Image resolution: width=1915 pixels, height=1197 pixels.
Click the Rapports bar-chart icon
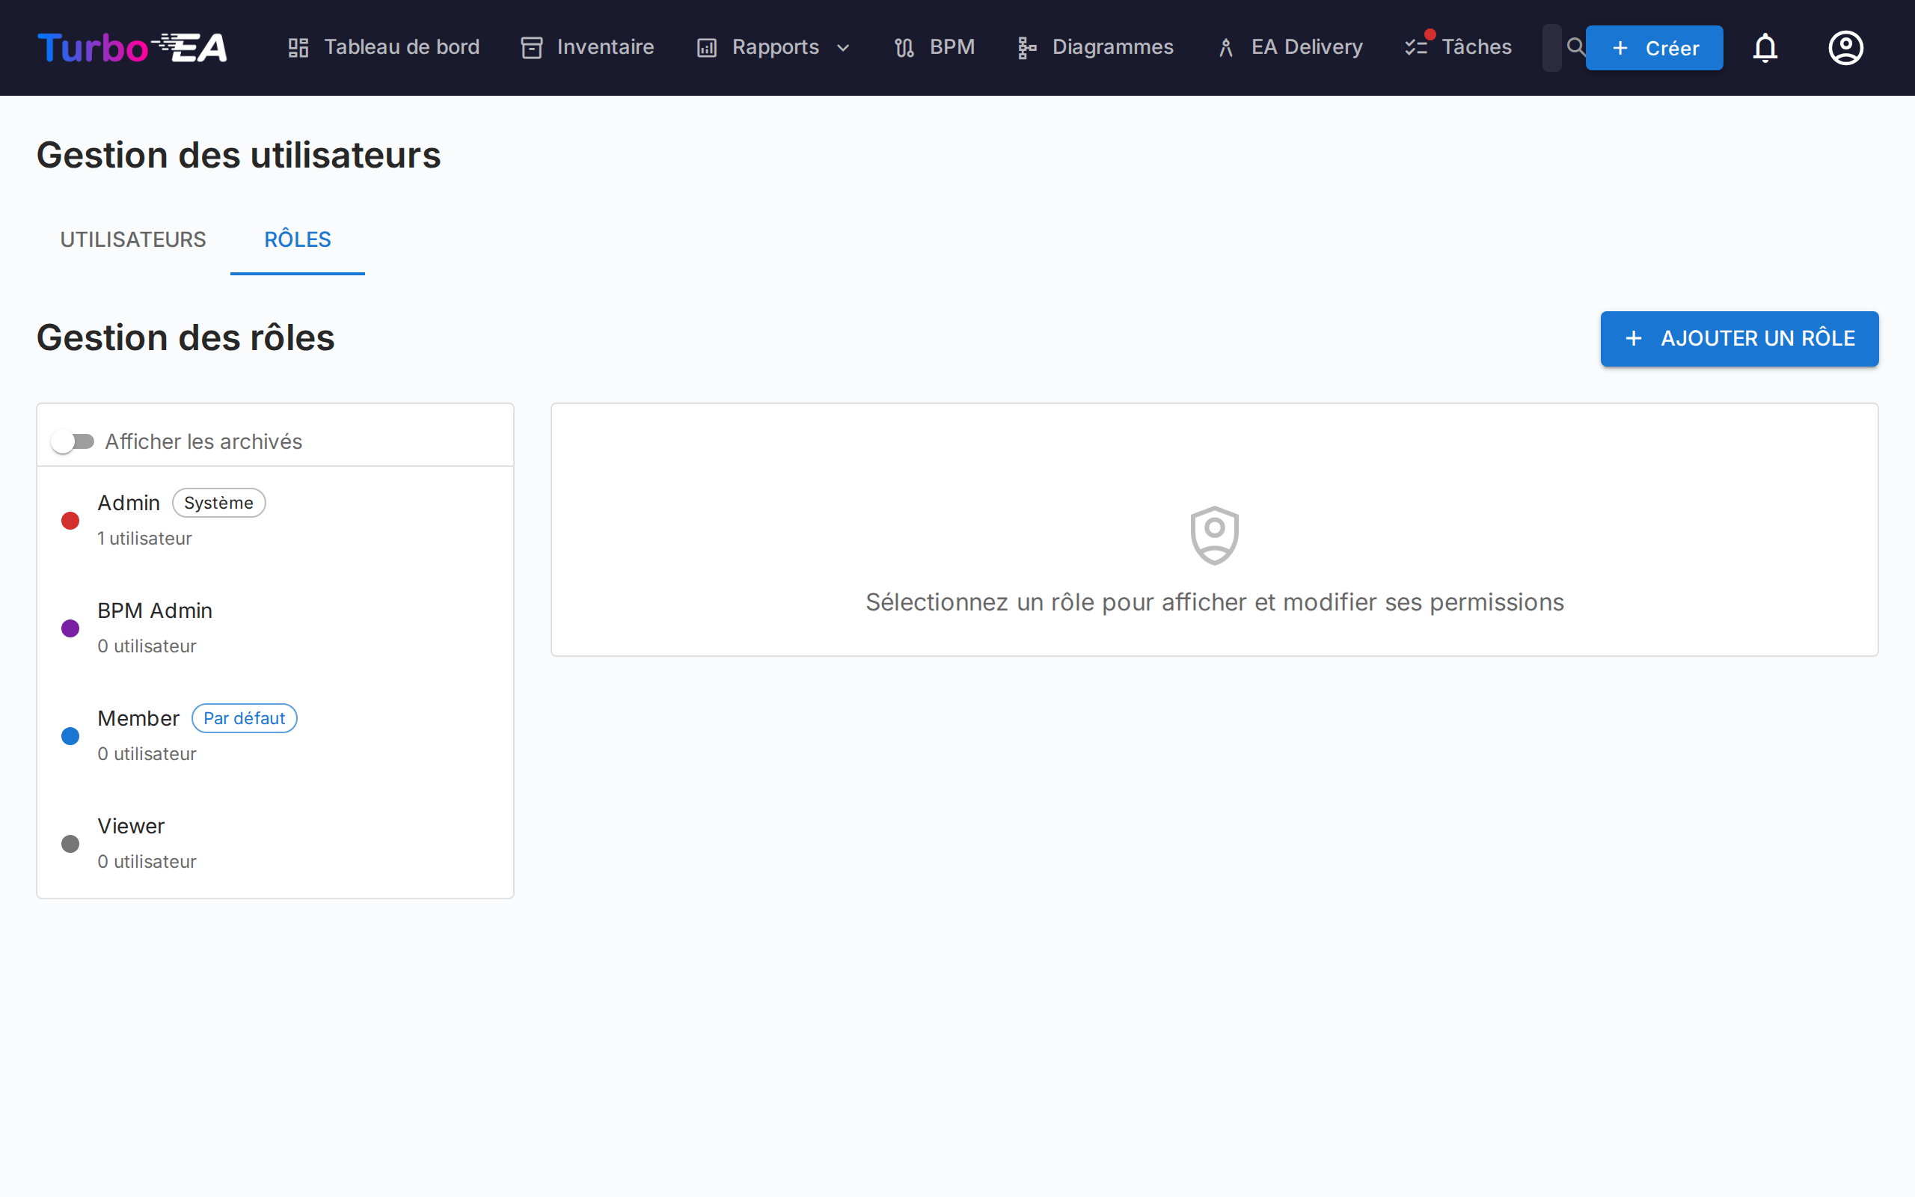(x=706, y=47)
